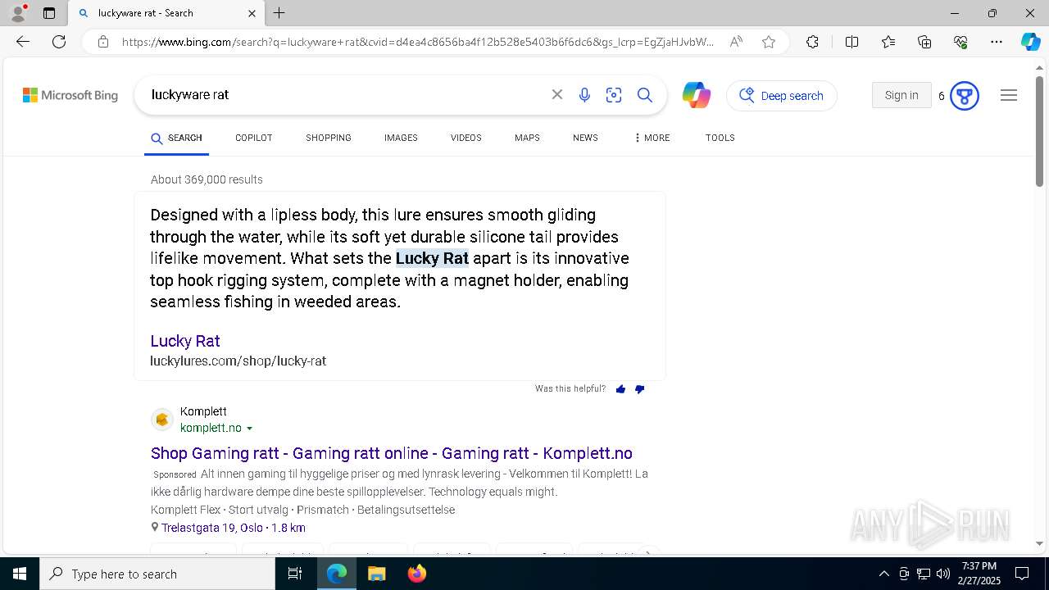Screen dimensions: 1049x590
Task: Add page to favorites star icon
Action: coord(769,42)
